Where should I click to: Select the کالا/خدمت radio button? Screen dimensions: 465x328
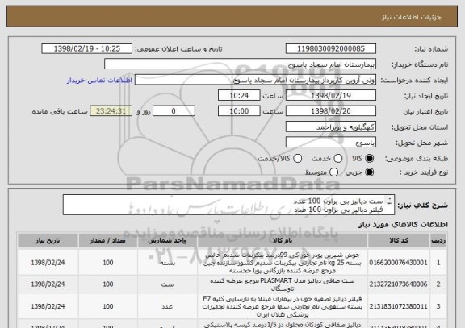297,159
